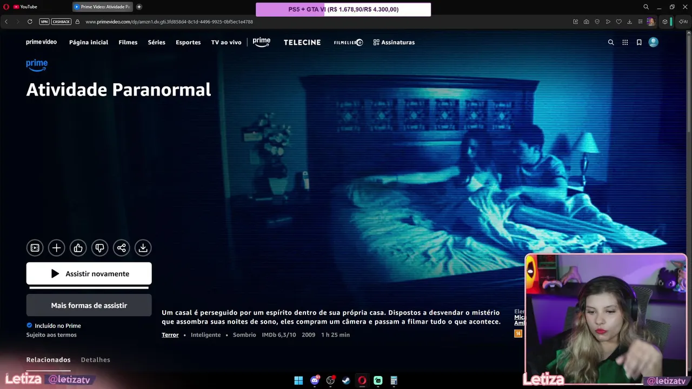Open the browser profile avatar
This screenshot has width=692, height=389.
click(x=651, y=22)
